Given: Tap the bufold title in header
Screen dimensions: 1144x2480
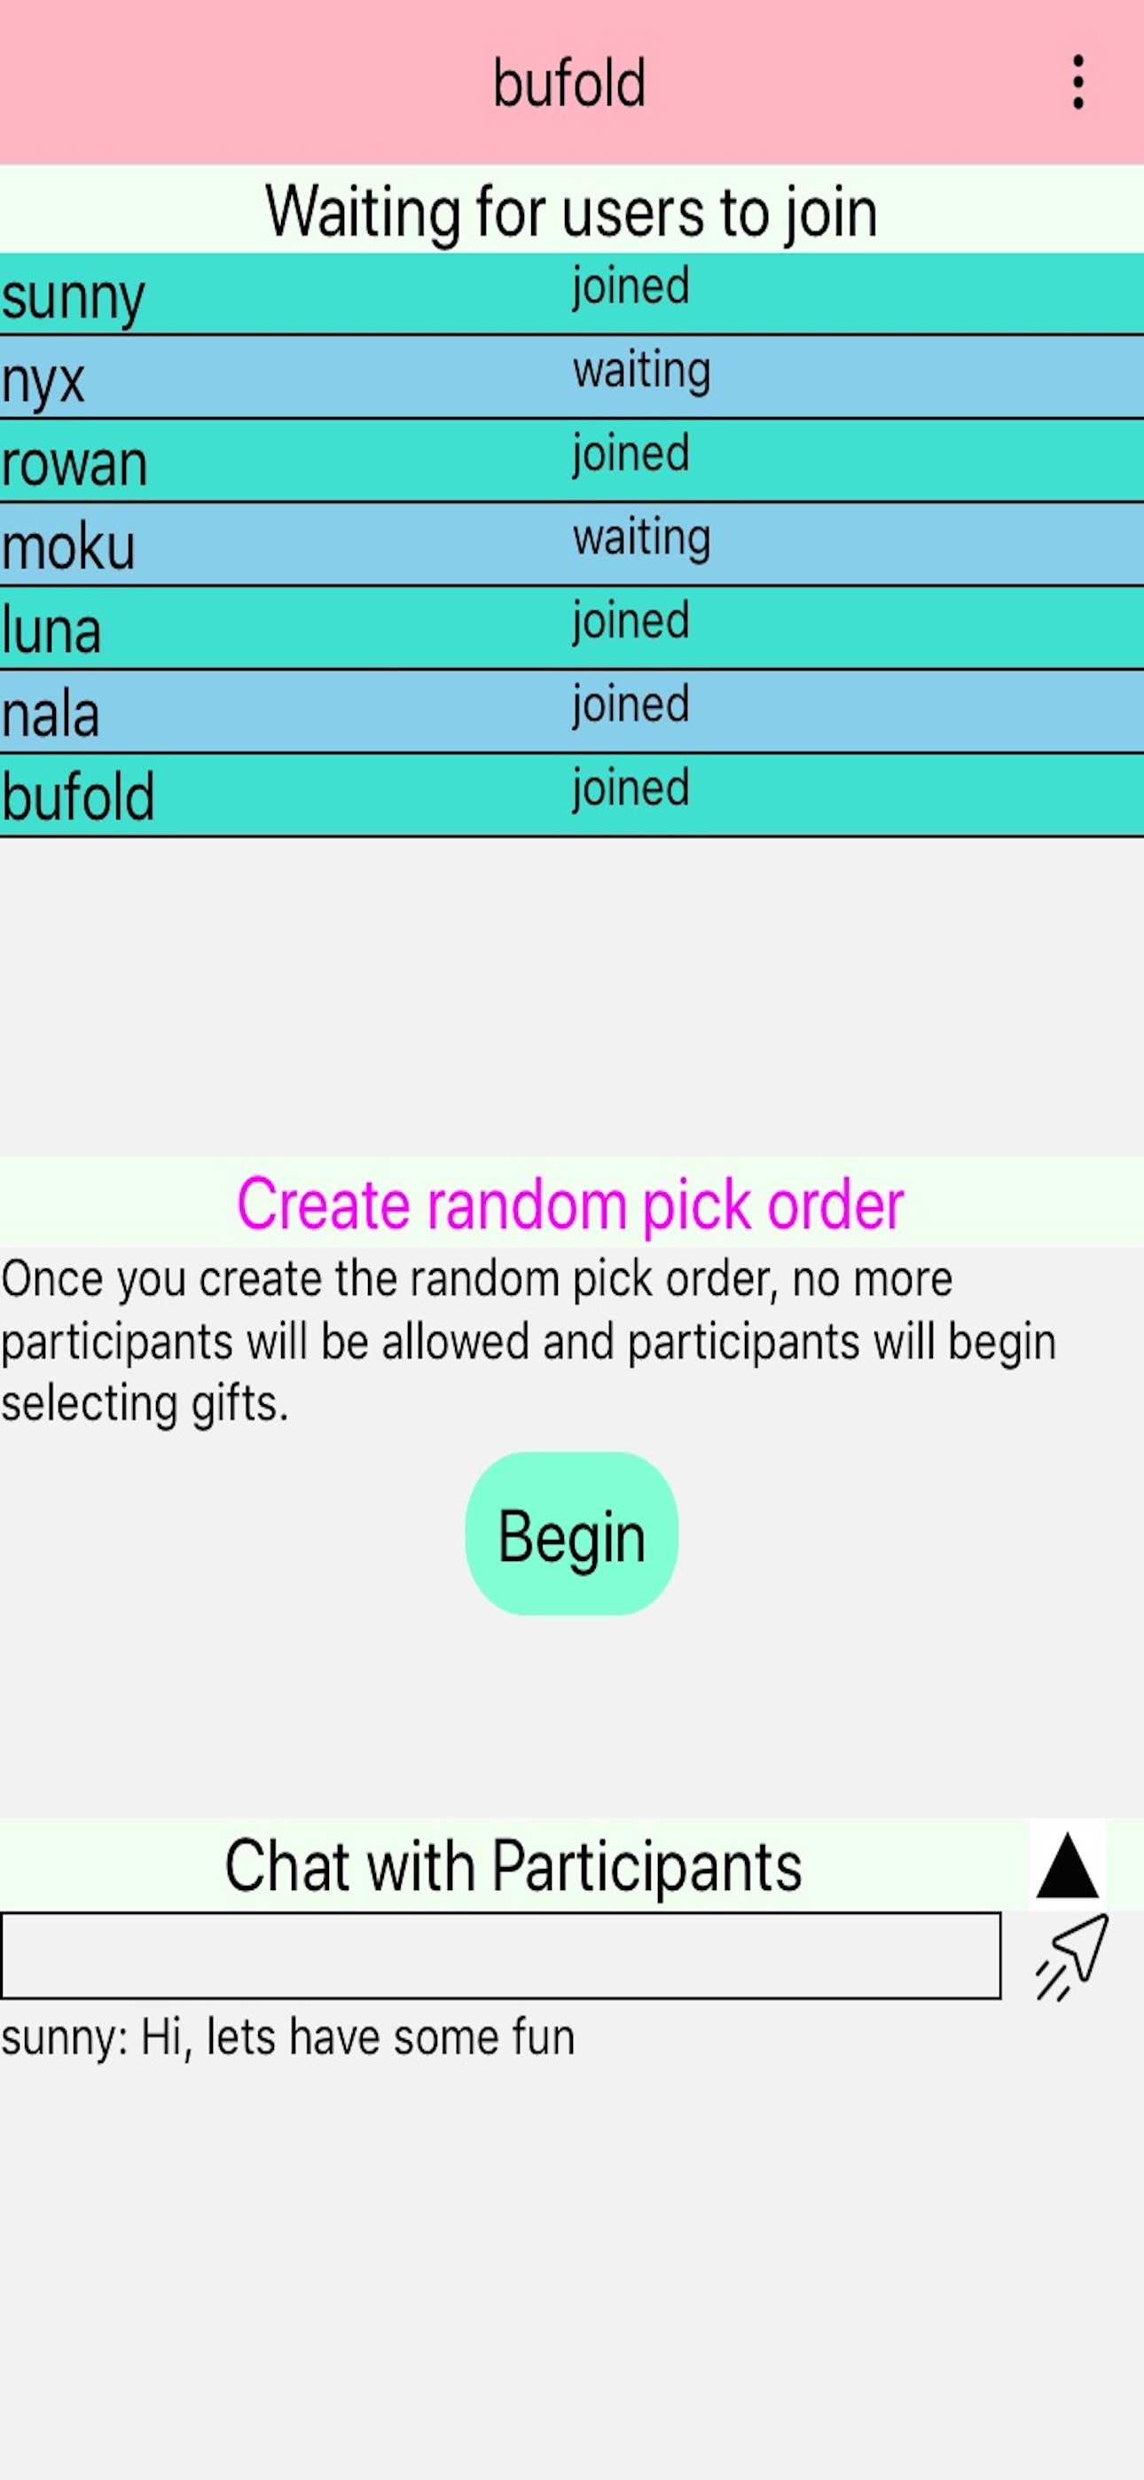Looking at the screenshot, I should pos(570,82).
